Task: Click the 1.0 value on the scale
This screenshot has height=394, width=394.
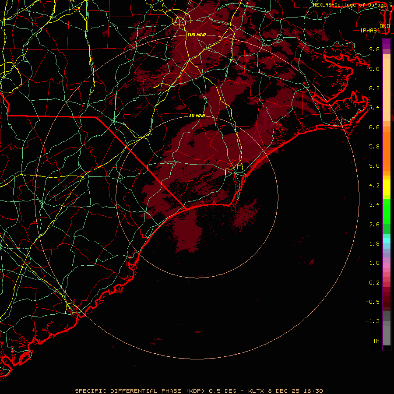Action: point(374,263)
